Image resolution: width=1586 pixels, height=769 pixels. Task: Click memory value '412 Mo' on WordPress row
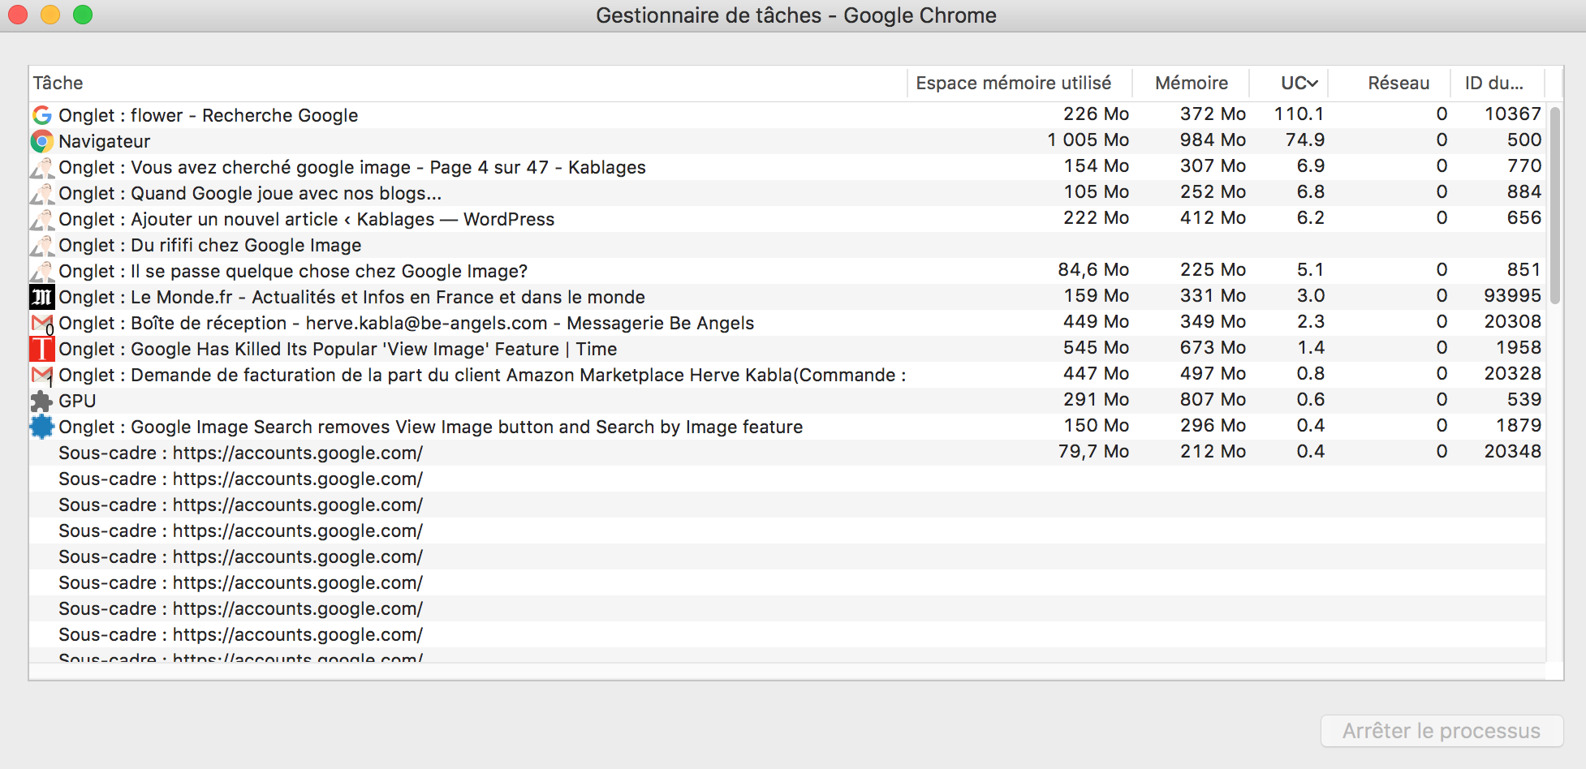(x=1213, y=217)
